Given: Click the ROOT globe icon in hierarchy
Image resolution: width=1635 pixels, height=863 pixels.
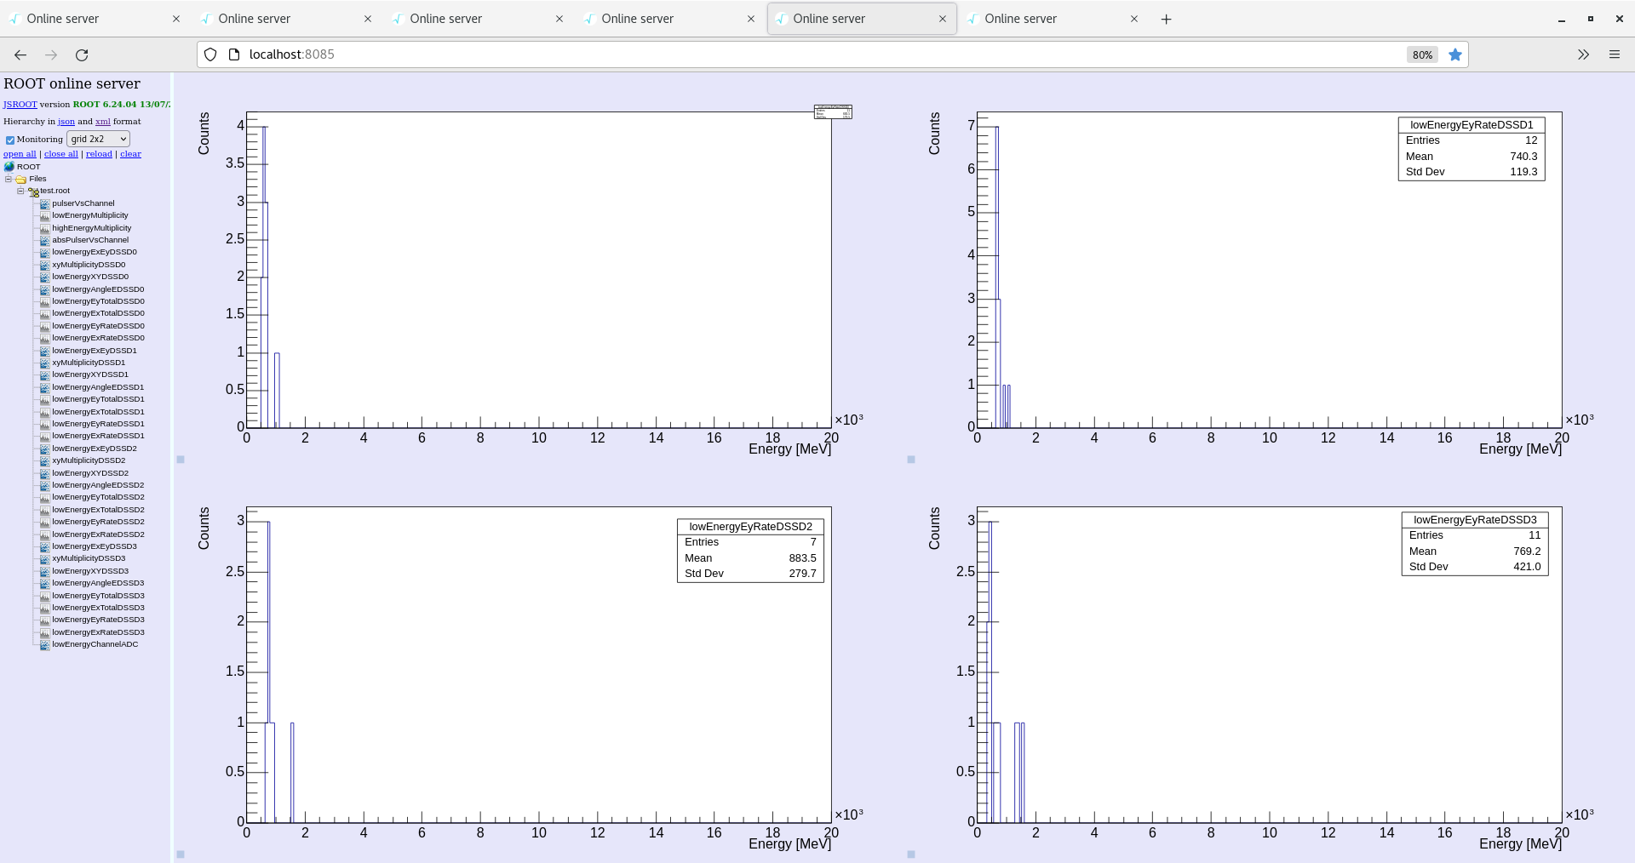Looking at the screenshot, I should [10, 167].
